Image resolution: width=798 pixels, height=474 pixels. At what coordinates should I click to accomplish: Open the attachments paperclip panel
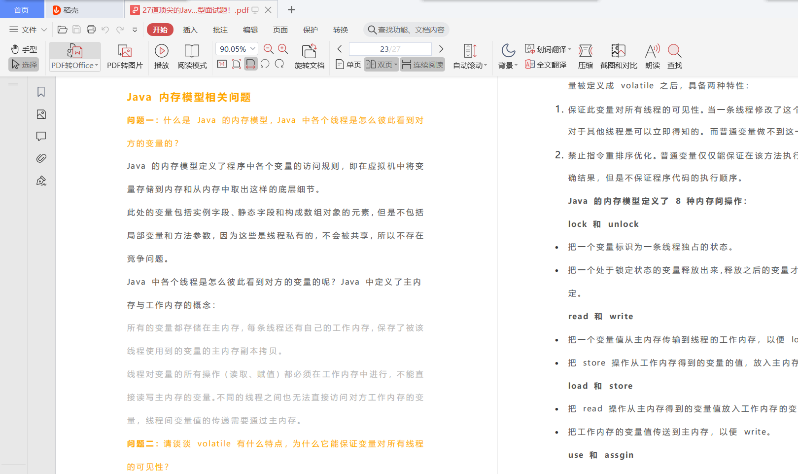click(41, 158)
